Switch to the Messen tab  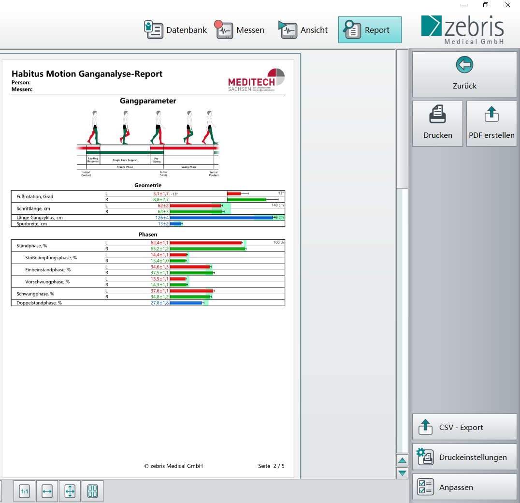pyautogui.click(x=240, y=30)
